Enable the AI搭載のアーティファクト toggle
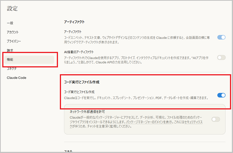This screenshot has height=153, width=233. 221,58
